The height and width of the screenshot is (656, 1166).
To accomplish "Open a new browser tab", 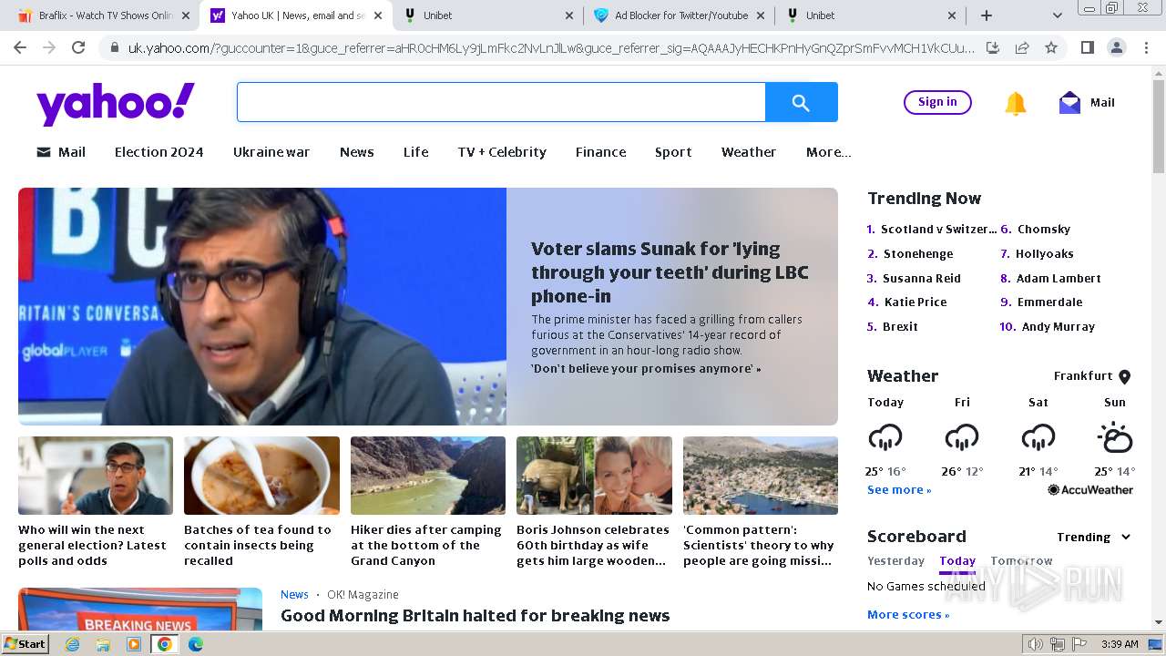I will pyautogui.click(x=986, y=15).
